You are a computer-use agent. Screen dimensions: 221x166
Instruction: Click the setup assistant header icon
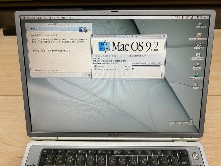click(83, 29)
